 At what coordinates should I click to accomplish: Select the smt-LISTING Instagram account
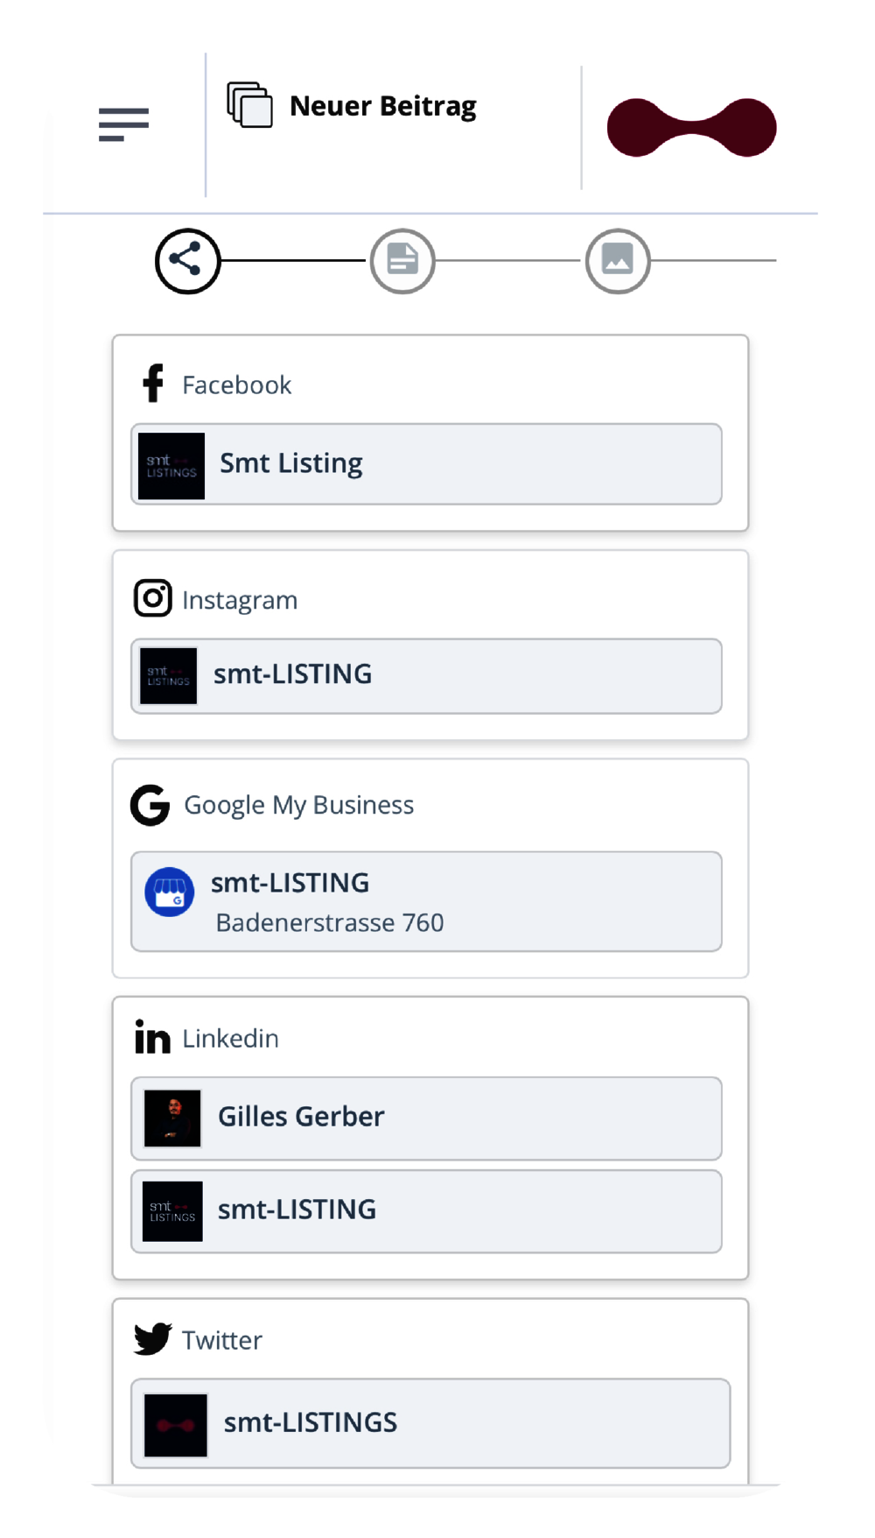(426, 676)
